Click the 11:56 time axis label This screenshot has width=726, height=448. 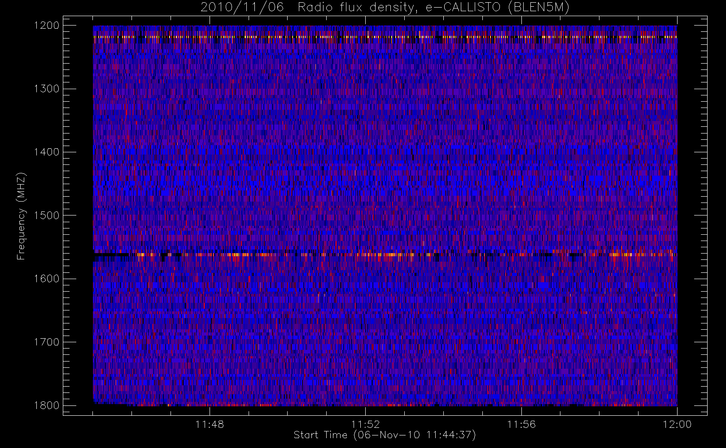click(x=521, y=424)
